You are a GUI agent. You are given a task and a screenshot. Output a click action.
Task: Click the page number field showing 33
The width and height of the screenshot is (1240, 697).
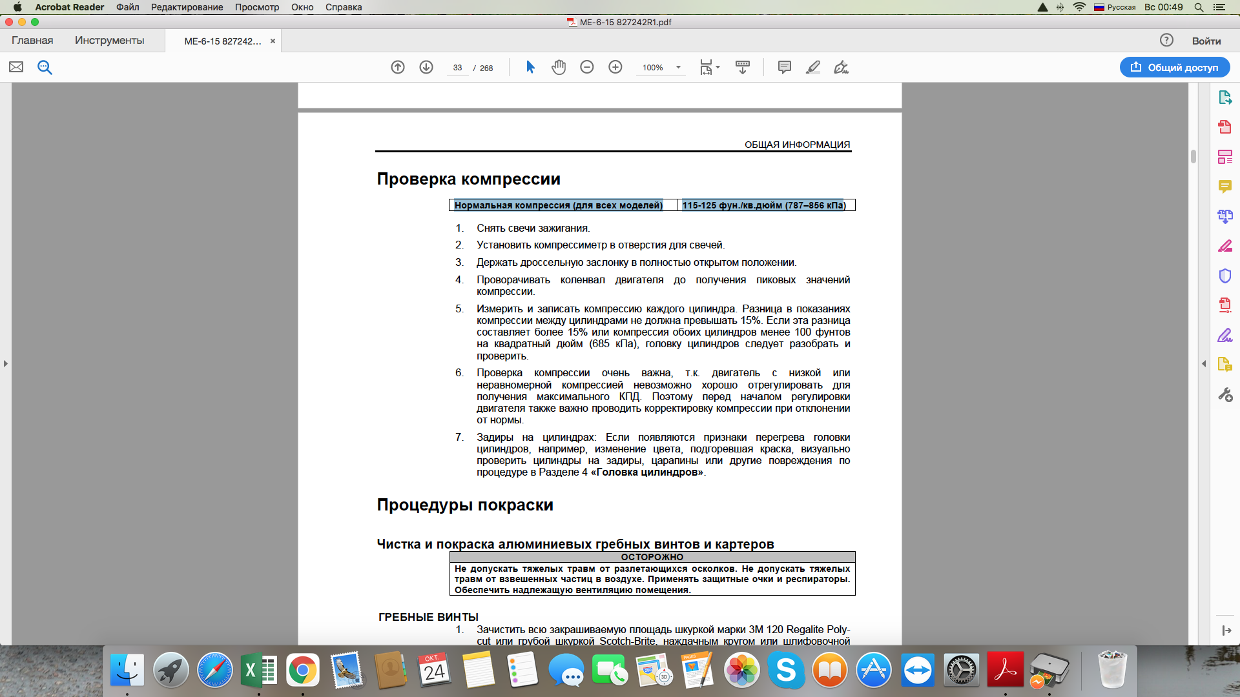(457, 68)
